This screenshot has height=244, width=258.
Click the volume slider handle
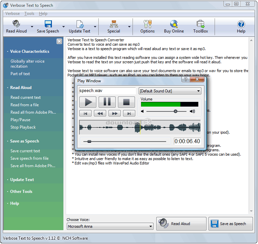pyautogui.click(x=176, y=111)
